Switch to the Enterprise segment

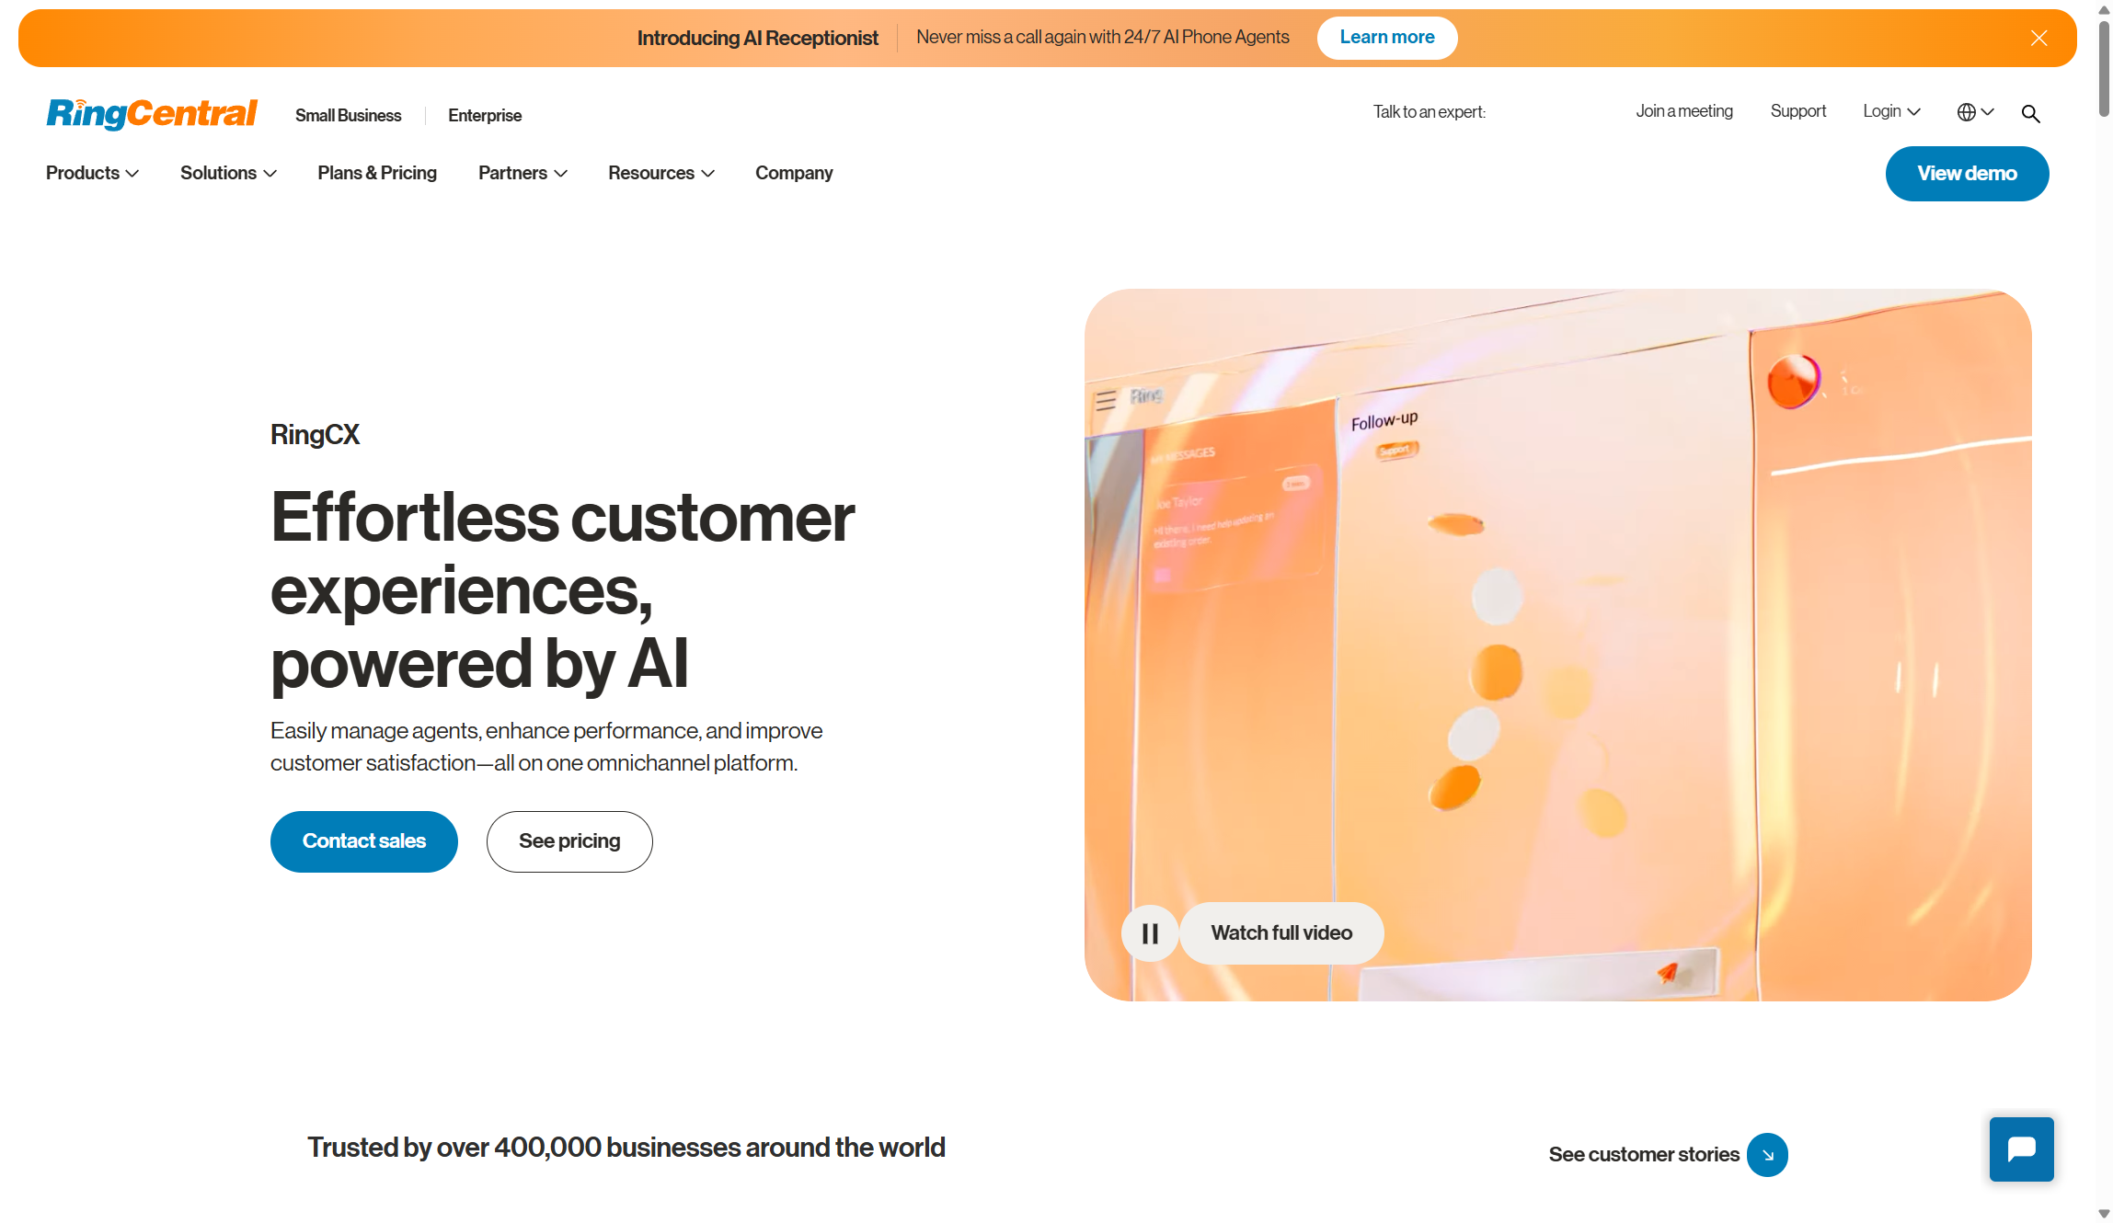[485, 115]
